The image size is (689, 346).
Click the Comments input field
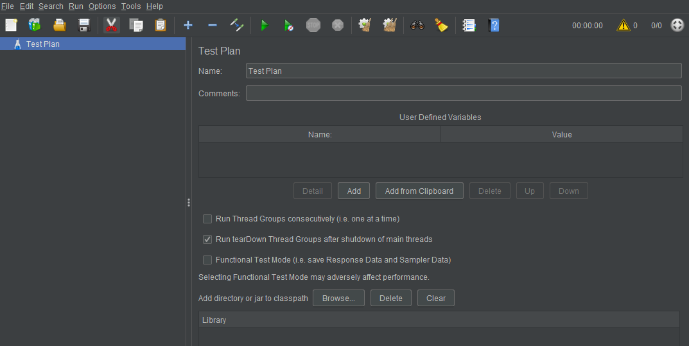coord(463,93)
